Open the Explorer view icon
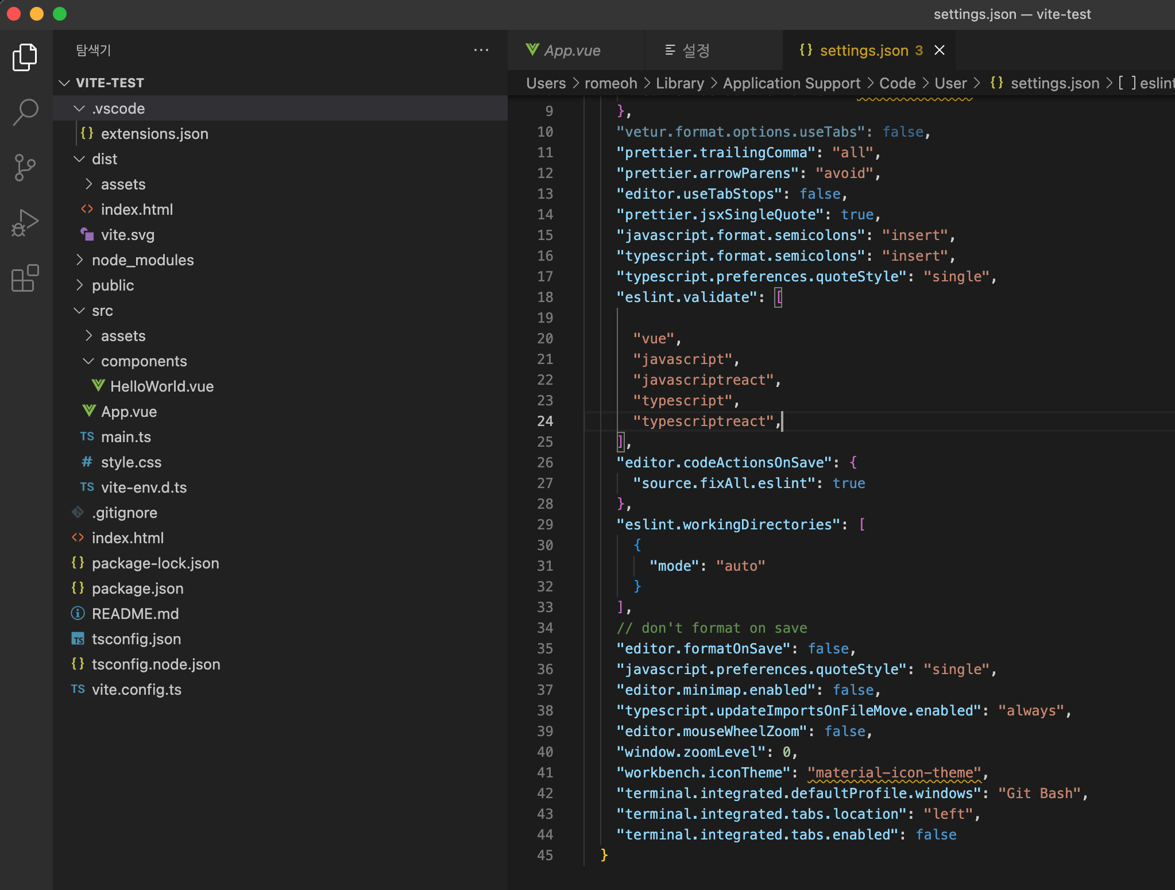The height and width of the screenshot is (890, 1175). click(x=25, y=57)
